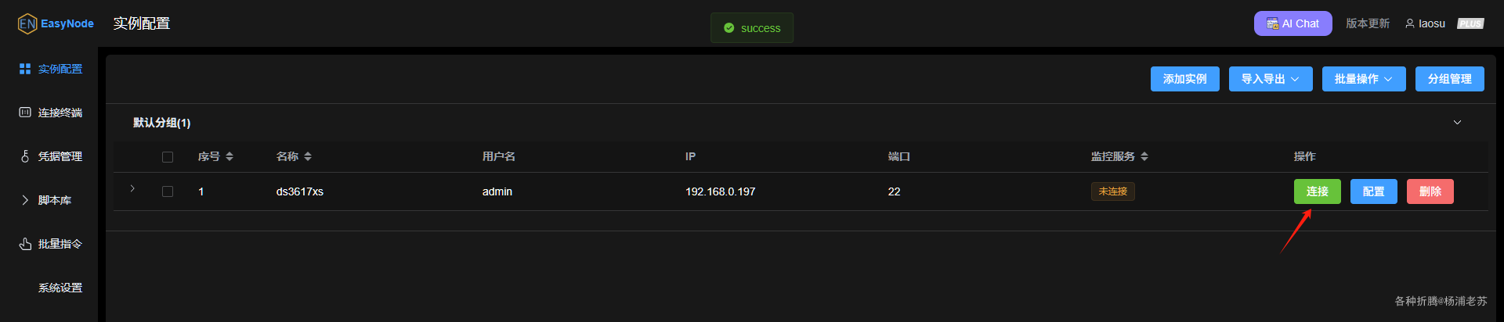Viewport: 1504px width, 322px height.
Task: Expand 脚本库 in the sidebar
Action: coord(50,200)
